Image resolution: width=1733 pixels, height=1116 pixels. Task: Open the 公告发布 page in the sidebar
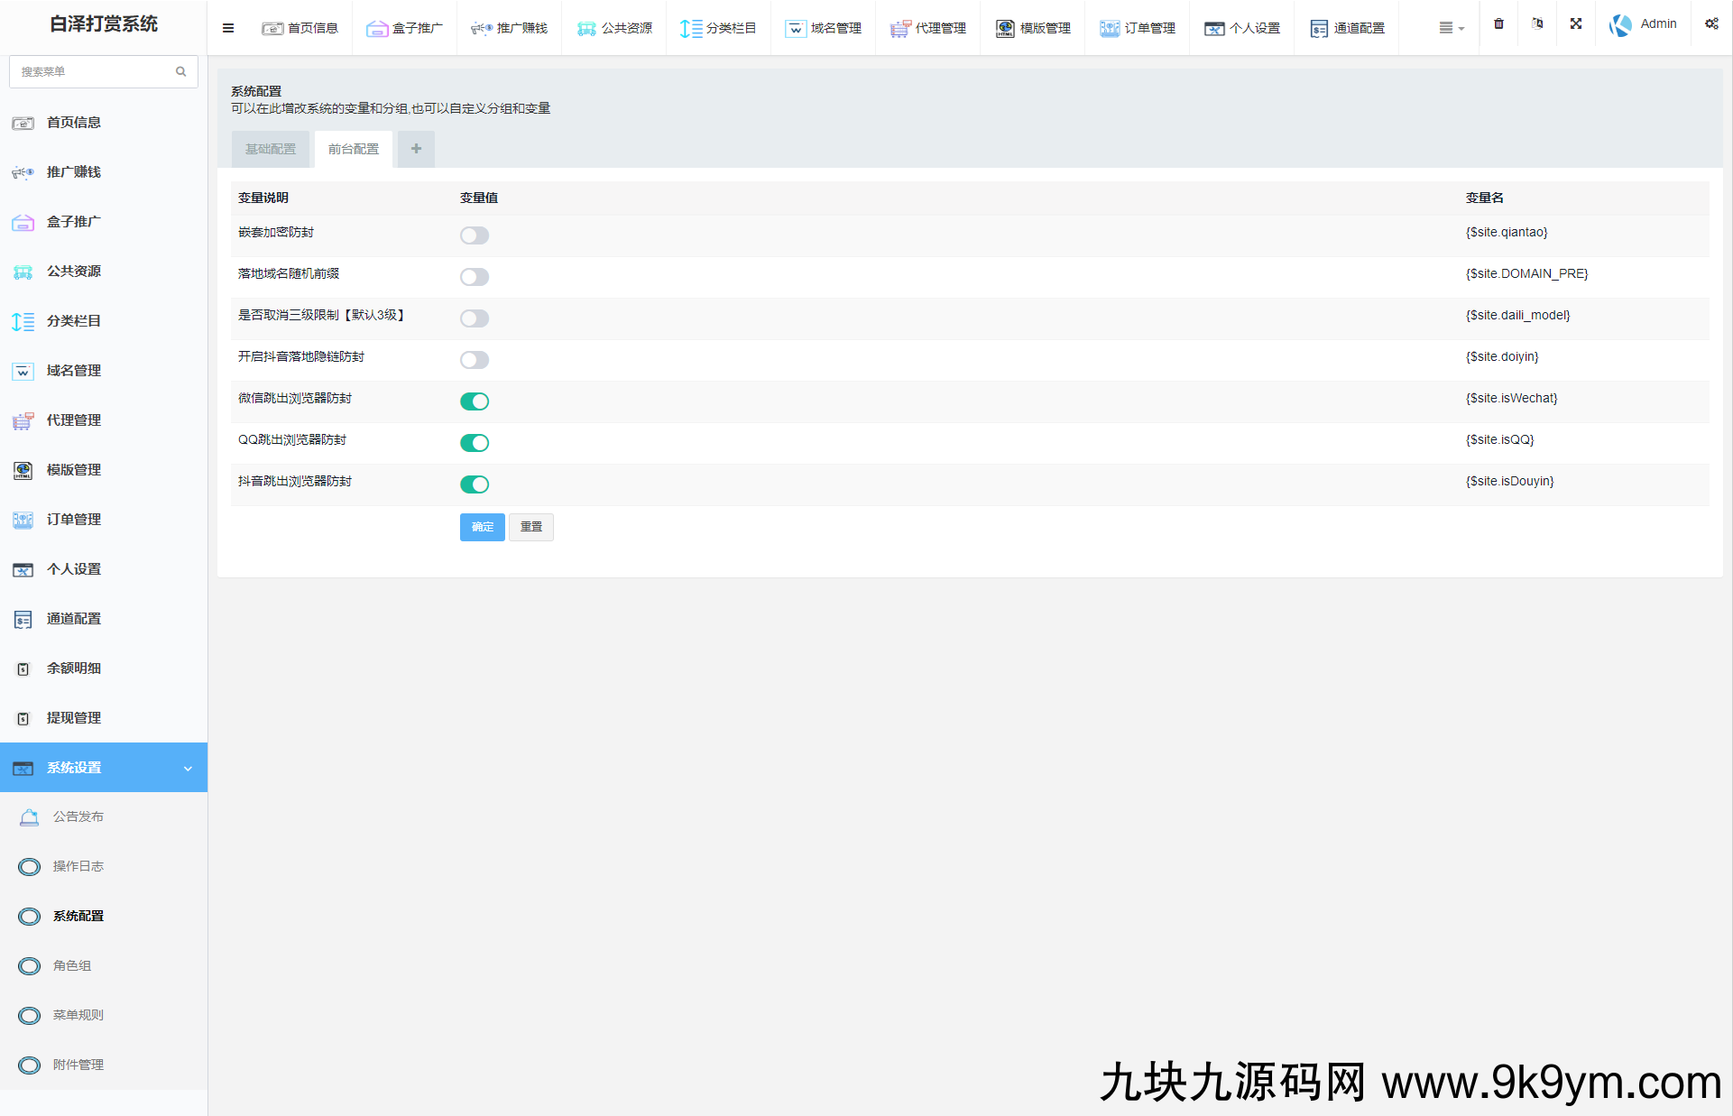coord(76,816)
